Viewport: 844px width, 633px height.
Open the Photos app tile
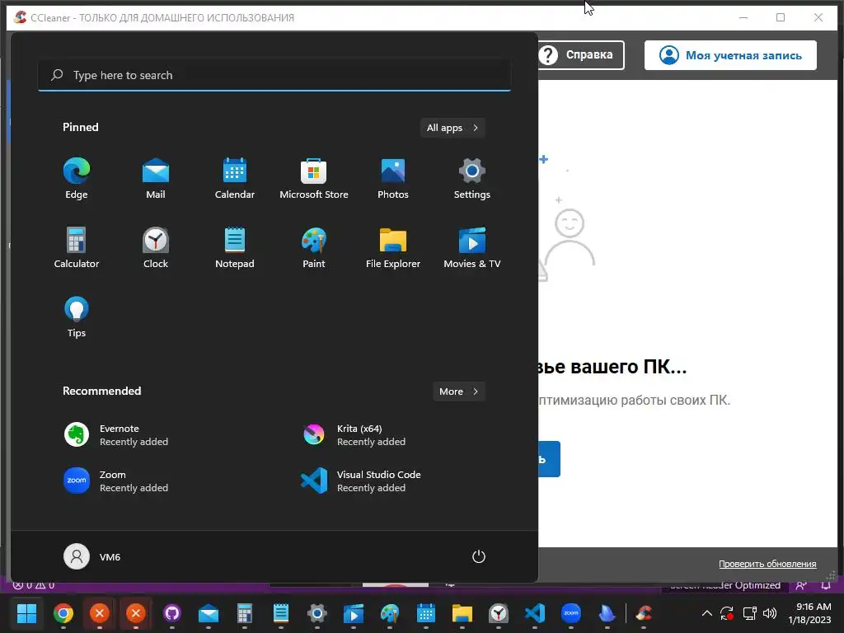point(393,179)
